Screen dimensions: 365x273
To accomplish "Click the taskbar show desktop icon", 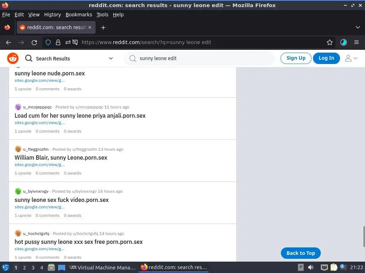I will pos(62,267).
